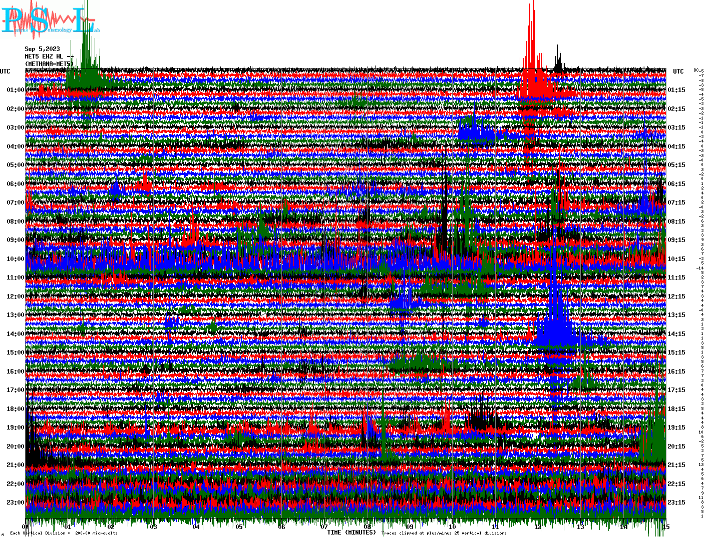Select the 01:00 hour label on left
The width and height of the screenshot is (706, 540).
[x=15, y=90]
